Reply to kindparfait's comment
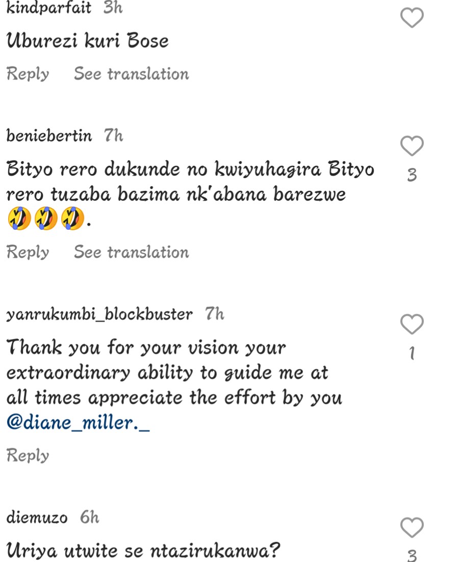Image resolution: width=458 pixels, height=562 pixels. pyautogui.click(x=28, y=74)
